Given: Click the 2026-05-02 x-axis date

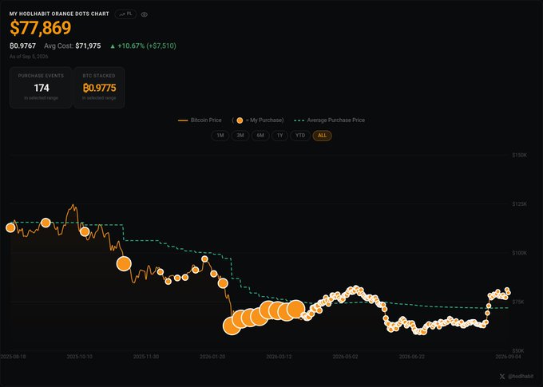Looking at the screenshot, I should [345, 357].
